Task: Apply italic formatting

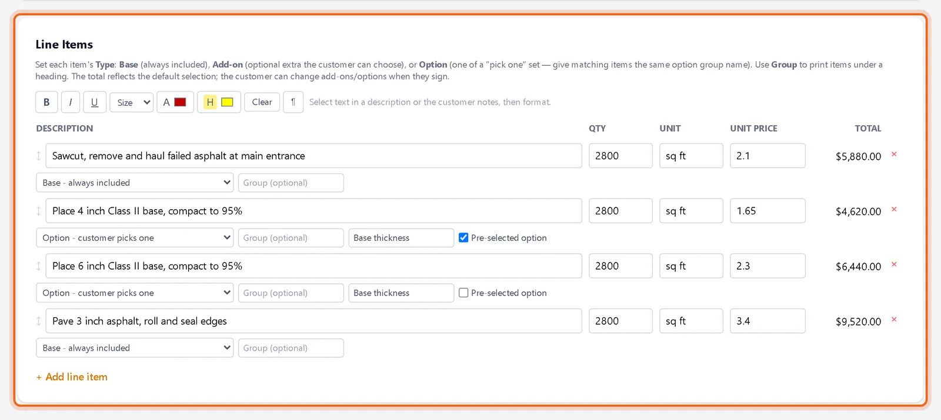Action: click(71, 102)
